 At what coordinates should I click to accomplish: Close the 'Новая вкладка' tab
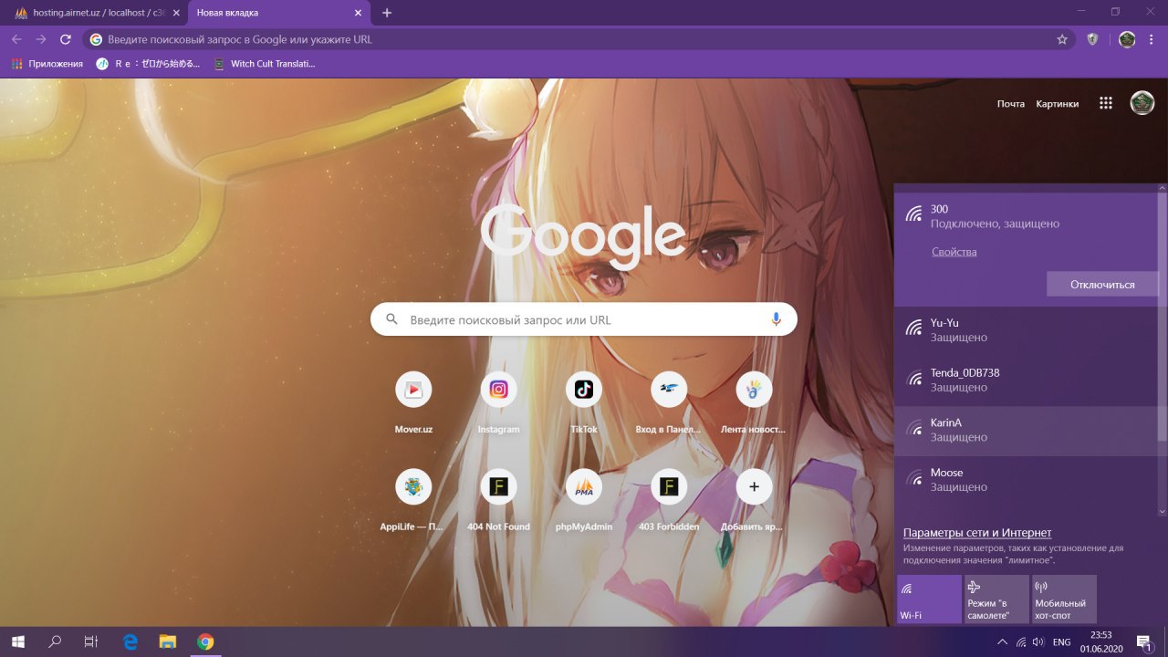[x=359, y=13]
